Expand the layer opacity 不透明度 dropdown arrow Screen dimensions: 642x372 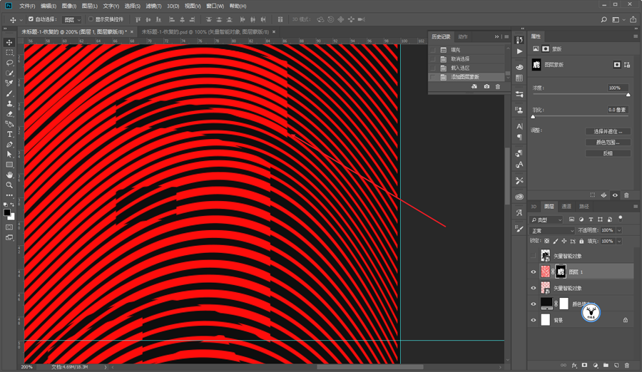click(618, 231)
